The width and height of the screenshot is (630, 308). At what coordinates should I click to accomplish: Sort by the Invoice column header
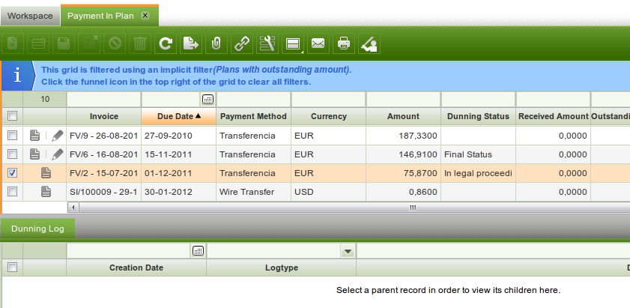point(103,116)
